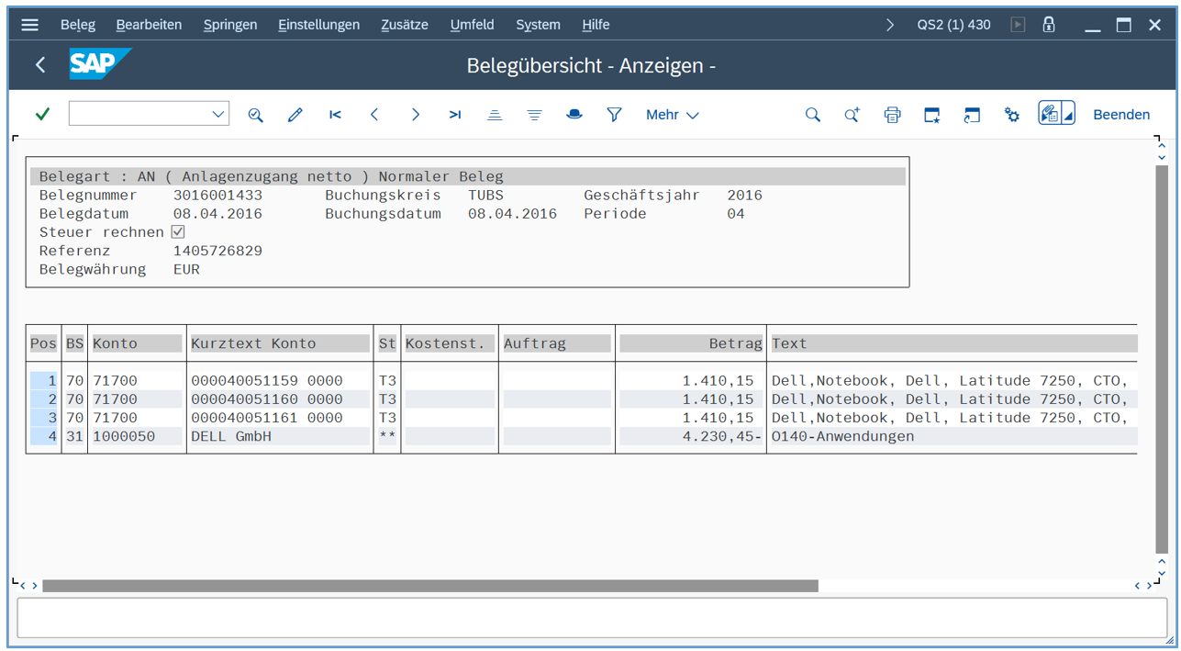Click the back arrow beside SAP logo

point(40,64)
